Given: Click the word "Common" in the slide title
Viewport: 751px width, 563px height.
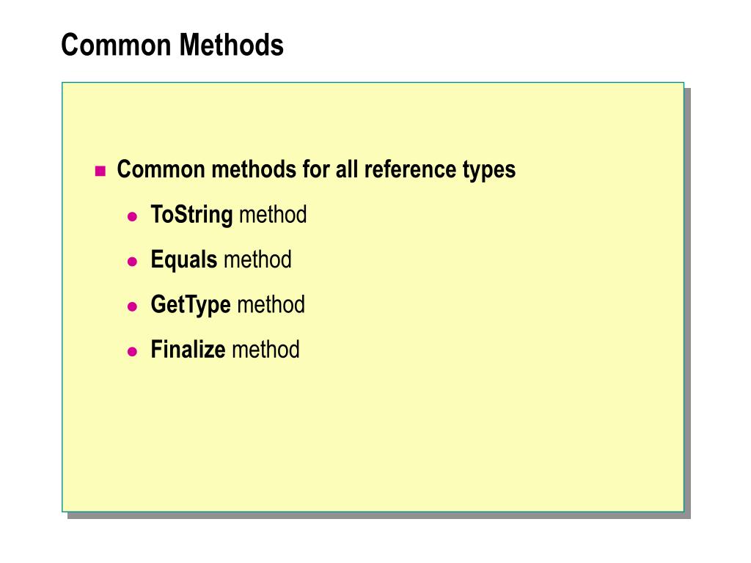Looking at the screenshot, I should (x=116, y=45).
